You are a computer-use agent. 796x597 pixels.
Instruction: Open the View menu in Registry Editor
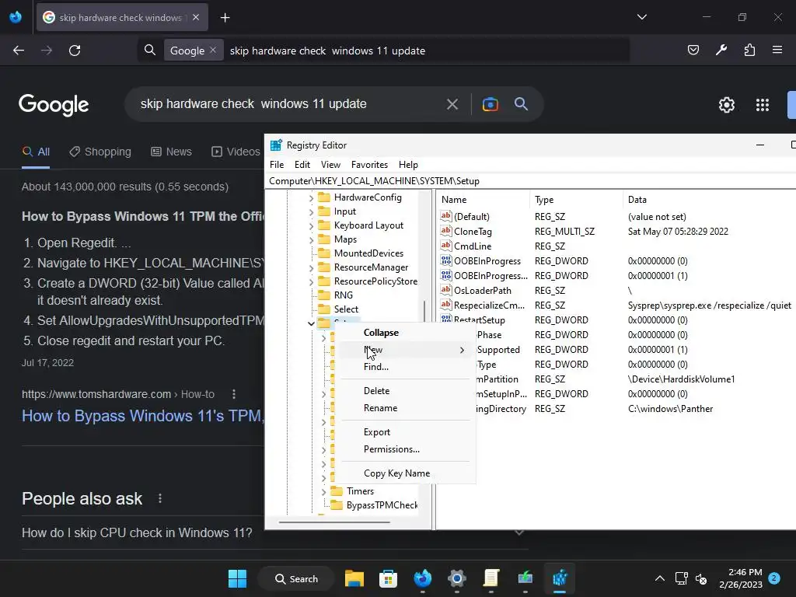pos(330,165)
